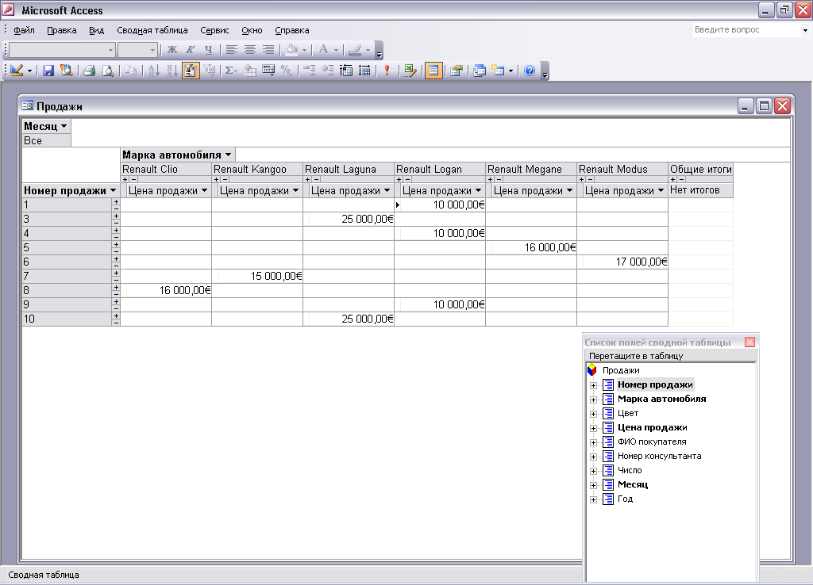The image size is (813, 585).
Task: Click the Expand icon in toolbar
Action: coord(328,71)
